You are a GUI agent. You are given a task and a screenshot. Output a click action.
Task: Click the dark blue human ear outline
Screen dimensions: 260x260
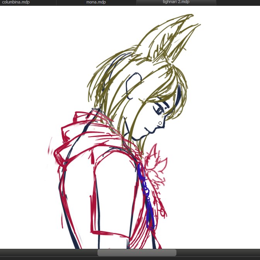pyautogui.click(x=133, y=86)
